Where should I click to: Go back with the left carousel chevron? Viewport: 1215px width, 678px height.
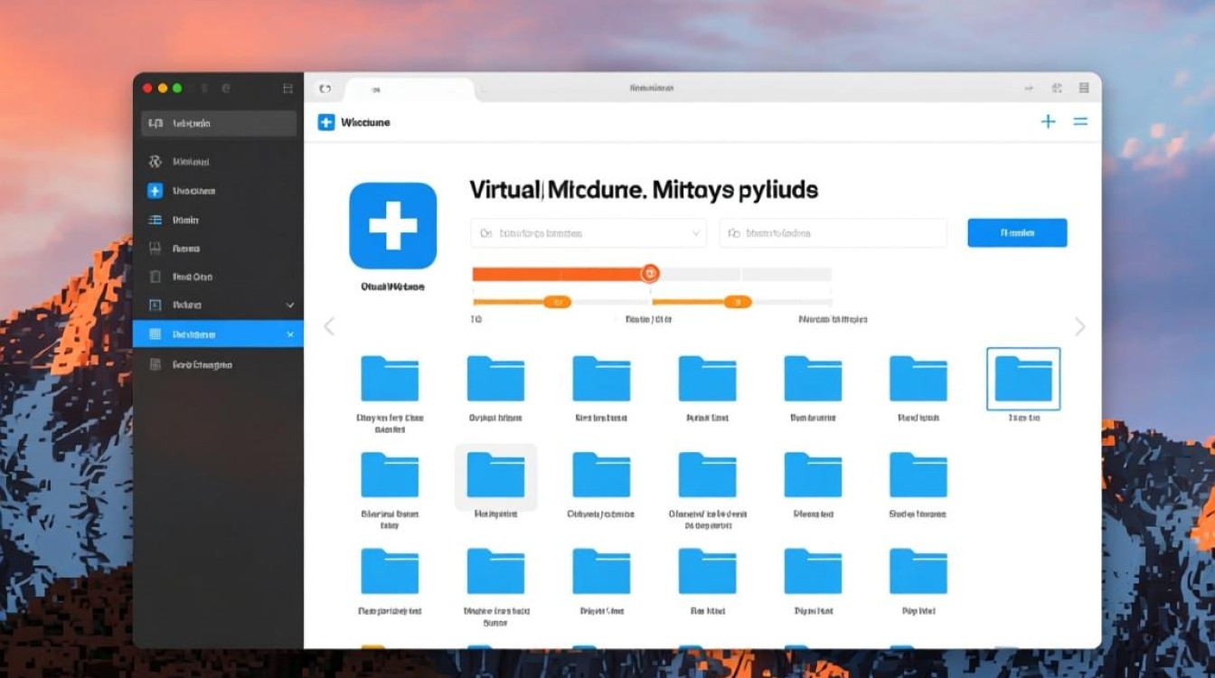pos(329,327)
